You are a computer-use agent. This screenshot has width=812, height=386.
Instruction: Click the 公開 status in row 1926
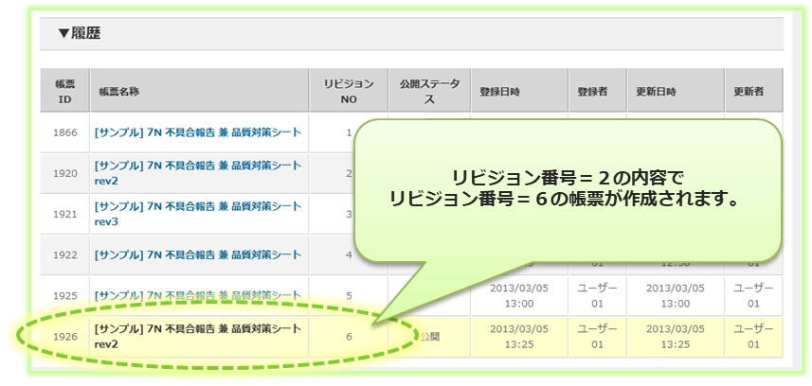[429, 336]
